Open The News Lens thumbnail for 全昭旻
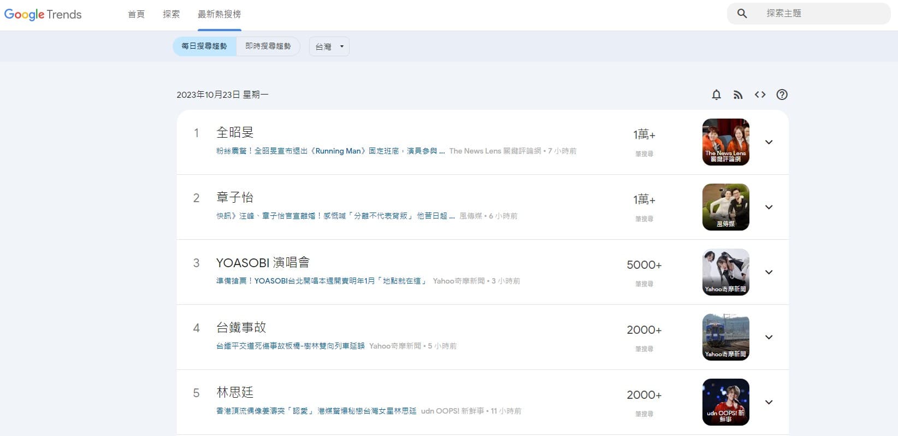Viewport: 898px width, 436px height. (x=725, y=142)
